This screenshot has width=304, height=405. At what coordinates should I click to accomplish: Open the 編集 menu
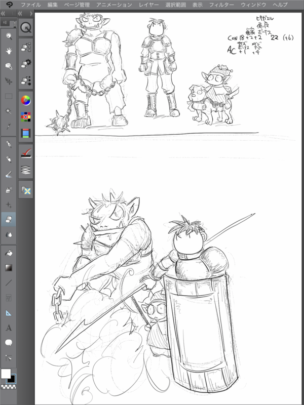[53, 5]
